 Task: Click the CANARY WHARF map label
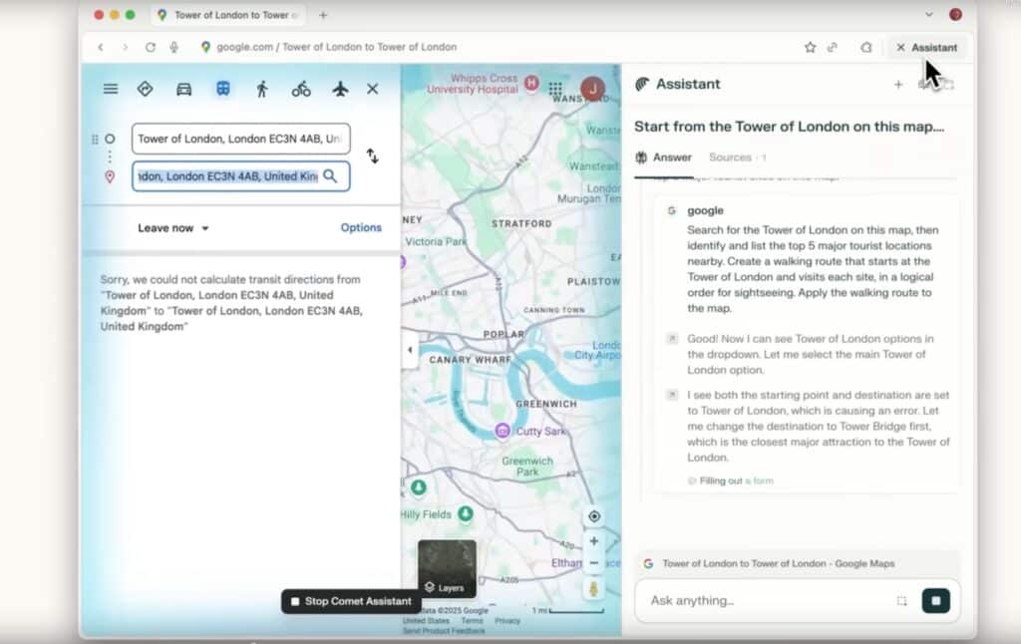pyautogui.click(x=471, y=360)
